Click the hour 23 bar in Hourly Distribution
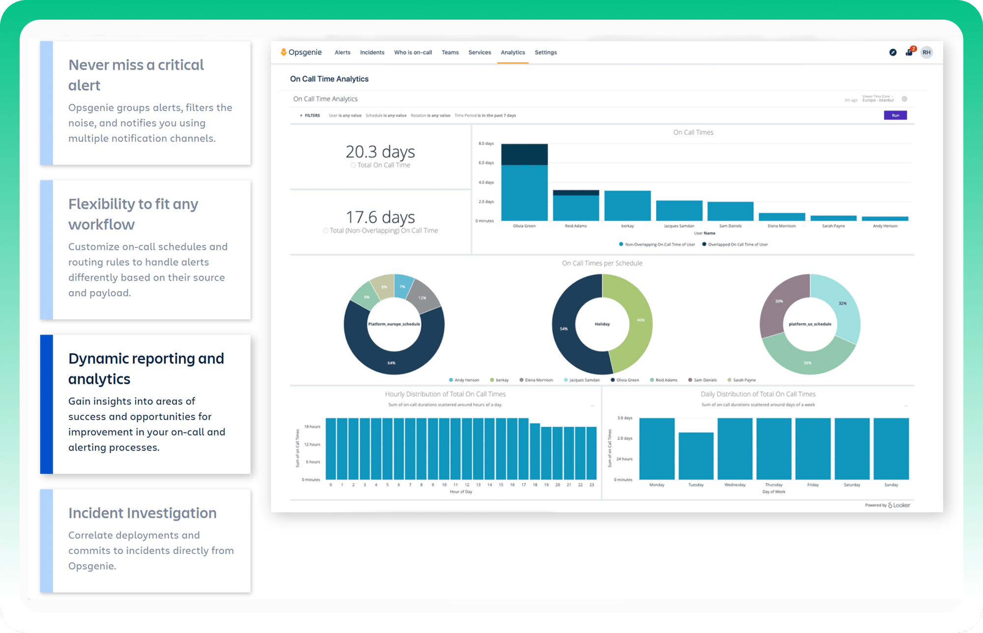Viewport: 983px width, 633px height. pos(592,453)
